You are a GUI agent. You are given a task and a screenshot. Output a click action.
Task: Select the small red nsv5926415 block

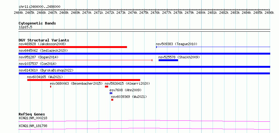pyautogui.click(x=107, y=87)
